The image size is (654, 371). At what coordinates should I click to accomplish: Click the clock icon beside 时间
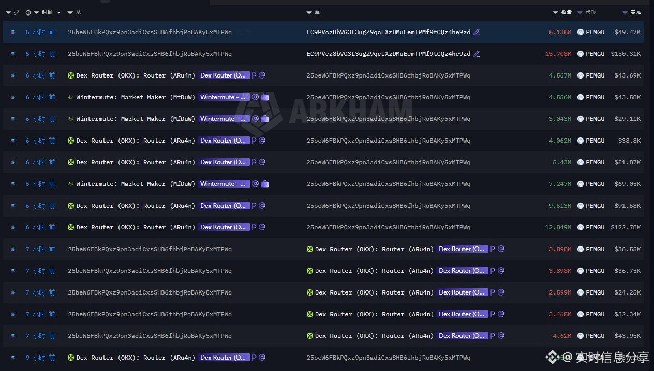point(28,12)
